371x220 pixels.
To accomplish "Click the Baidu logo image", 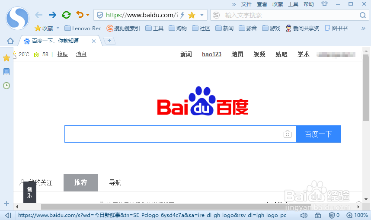I will pos(203,101).
